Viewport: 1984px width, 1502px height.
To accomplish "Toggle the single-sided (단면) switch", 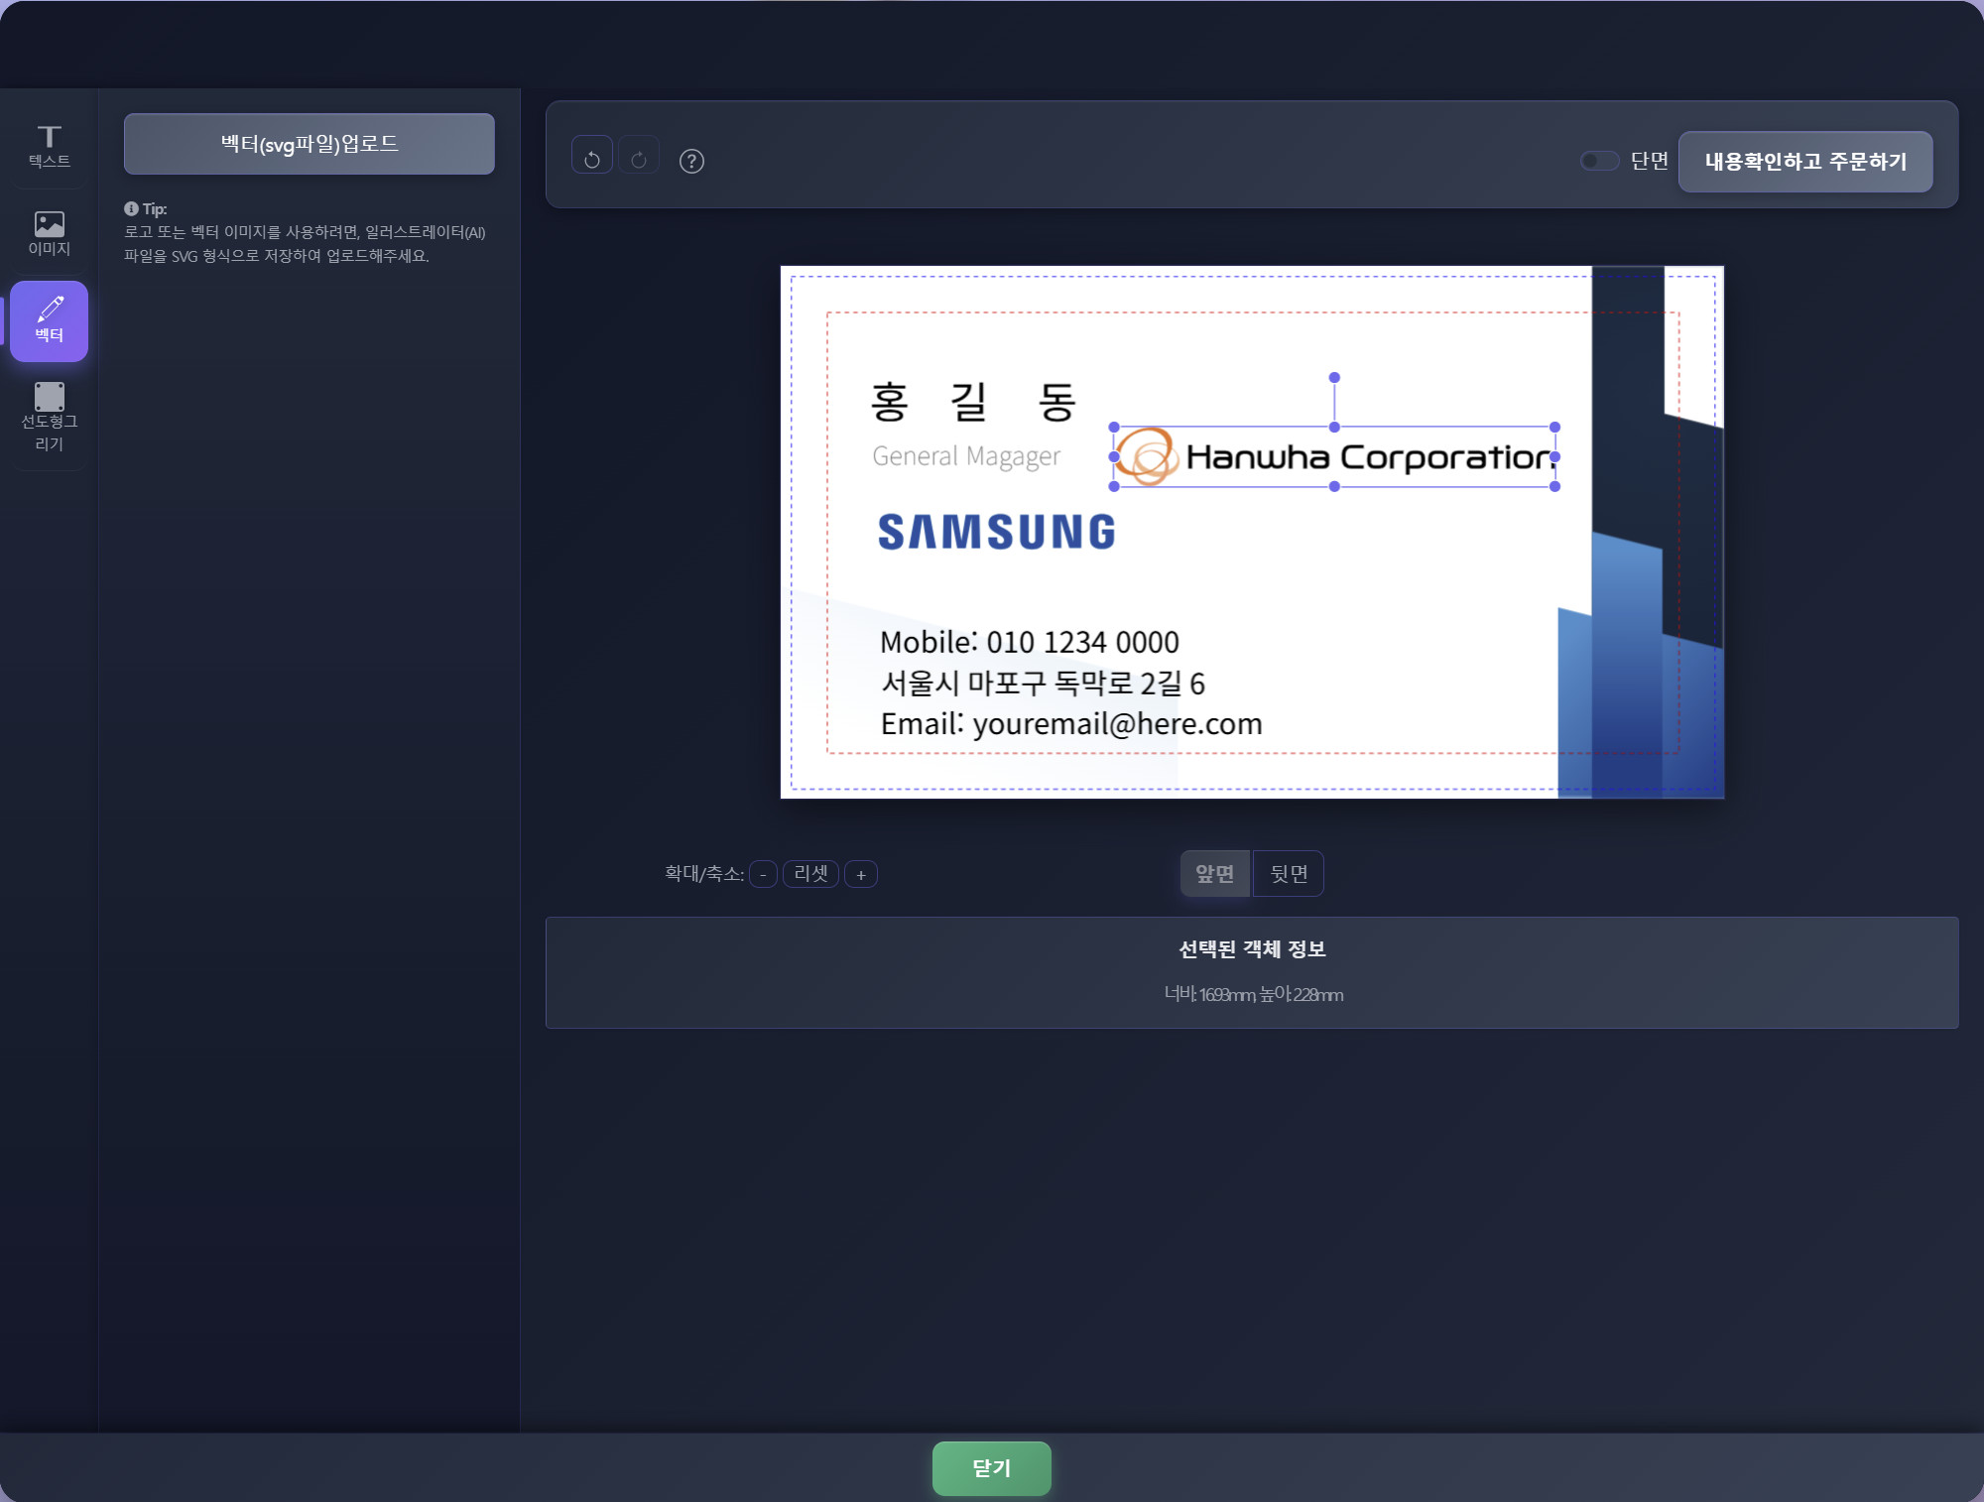I will (1599, 161).
